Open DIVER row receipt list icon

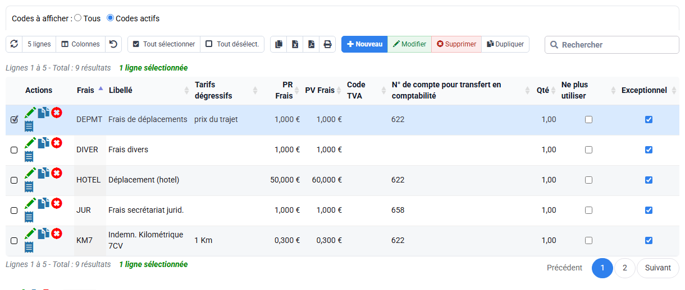click(x=29, y=156)
